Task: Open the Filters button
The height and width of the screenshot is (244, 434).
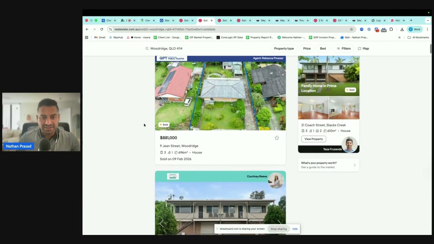Action: pos(343,48)
